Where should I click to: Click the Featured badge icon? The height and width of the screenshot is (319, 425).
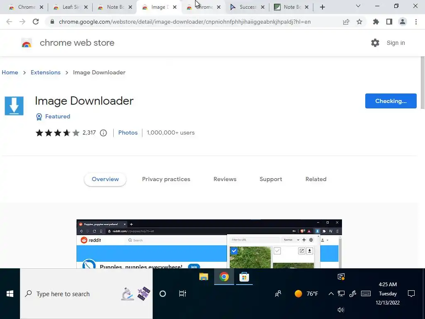[x=39, y=117]
